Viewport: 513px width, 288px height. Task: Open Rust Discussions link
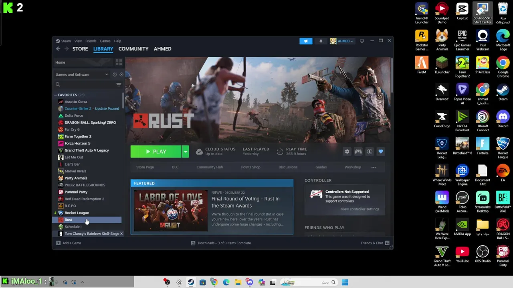coord(288,167)
